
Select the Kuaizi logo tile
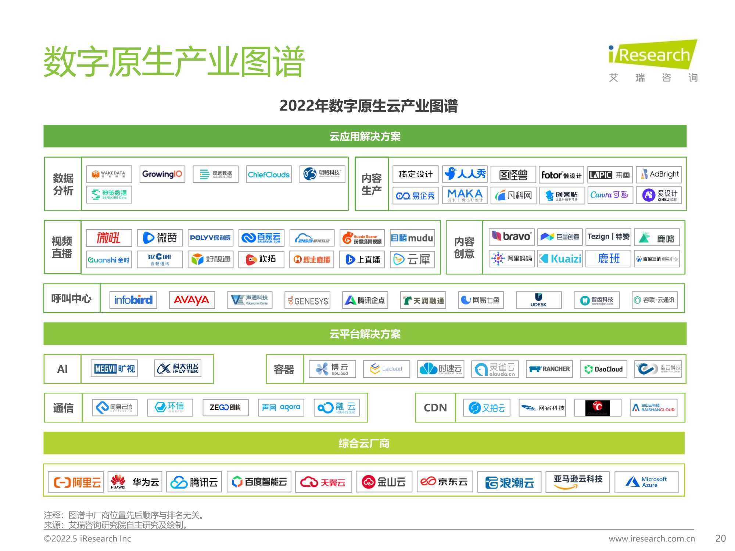[560, 259]
